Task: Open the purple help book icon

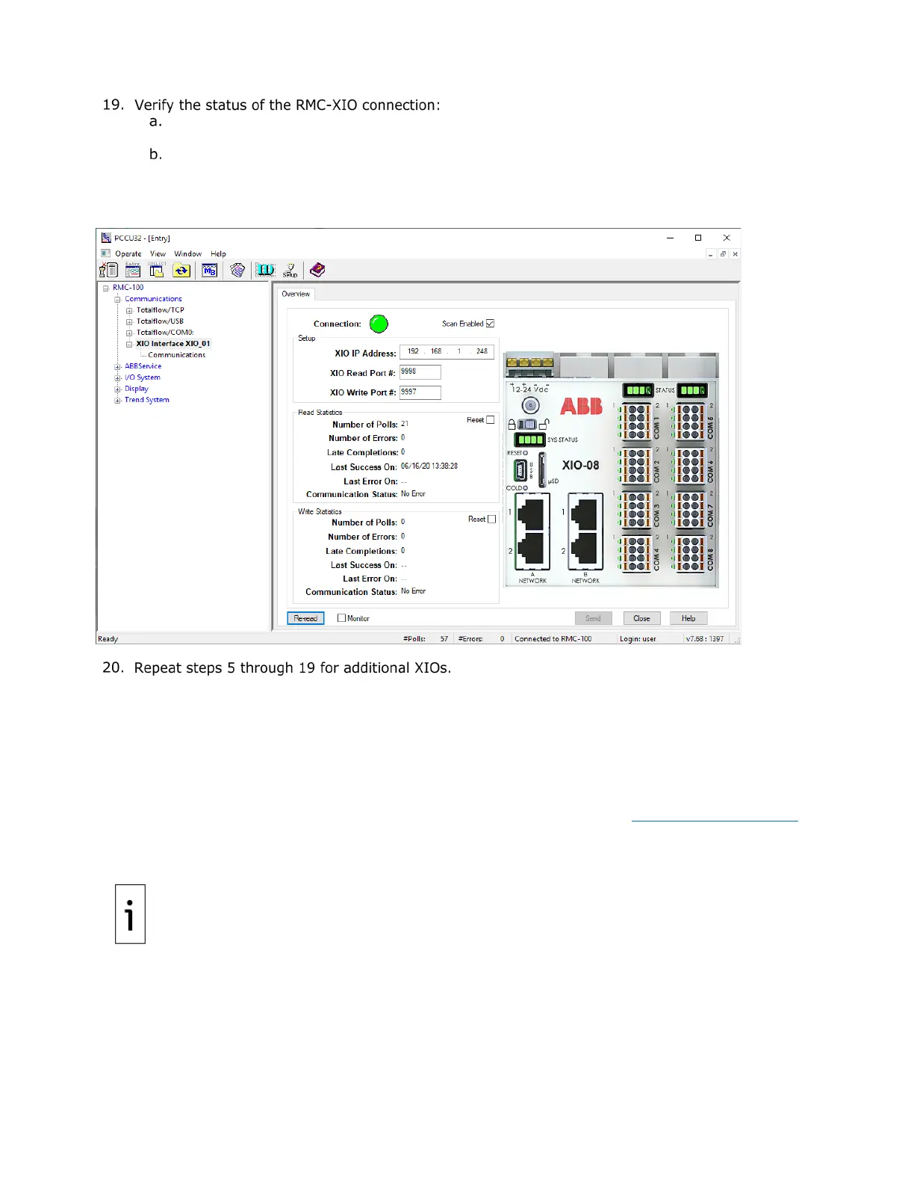Action: coord(317,270)
